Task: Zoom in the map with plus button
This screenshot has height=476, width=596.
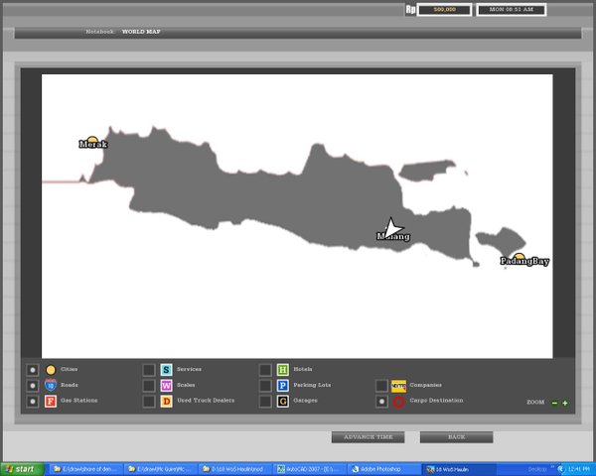Action: (565, 403)
